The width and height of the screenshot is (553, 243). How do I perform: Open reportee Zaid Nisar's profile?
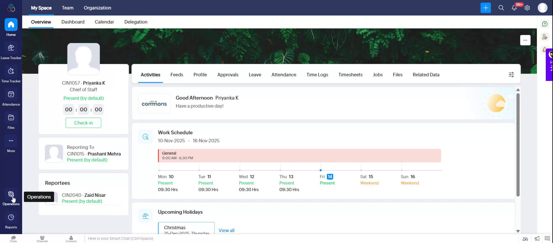95,195
